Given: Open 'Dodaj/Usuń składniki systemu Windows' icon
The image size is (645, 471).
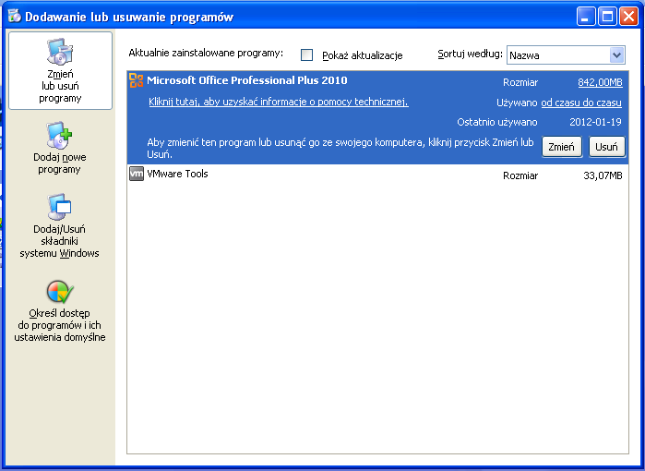Looking at the screenshot, I should tap(60, 207).
